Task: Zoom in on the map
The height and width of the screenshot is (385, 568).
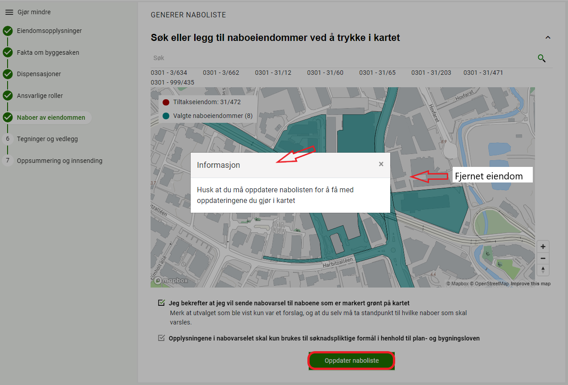Action: coord(543,247)
